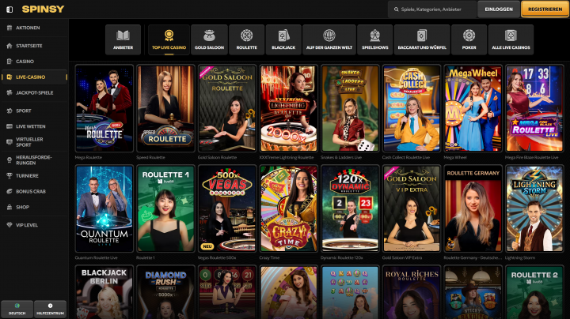Viewport: 570px width, 319px height.
Task: Open Vegas Roulette 500x thumbnail
Action: tap(227, 208)
